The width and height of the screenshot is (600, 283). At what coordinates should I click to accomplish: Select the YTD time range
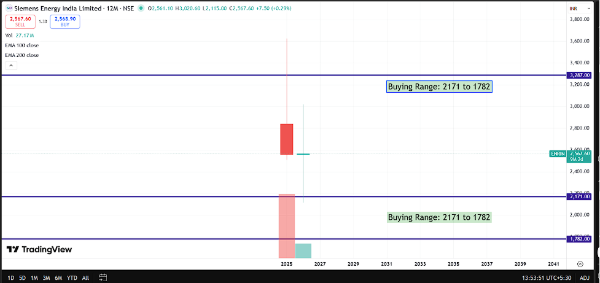coord(72,277)
